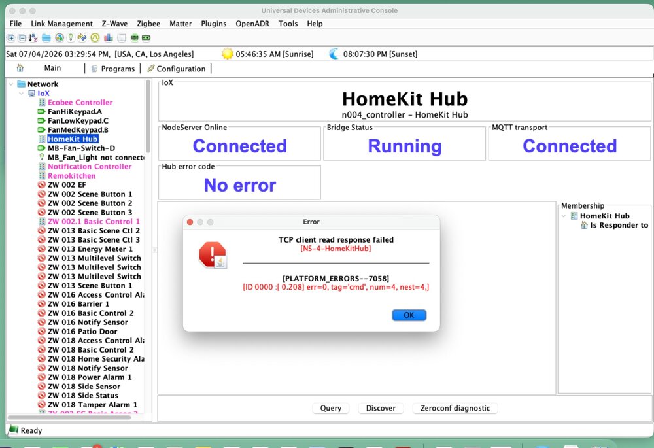Select ZW 013 Energy Meter 1
The height and width of the screenshot is (448, 654).
click(x=90, y=249)
